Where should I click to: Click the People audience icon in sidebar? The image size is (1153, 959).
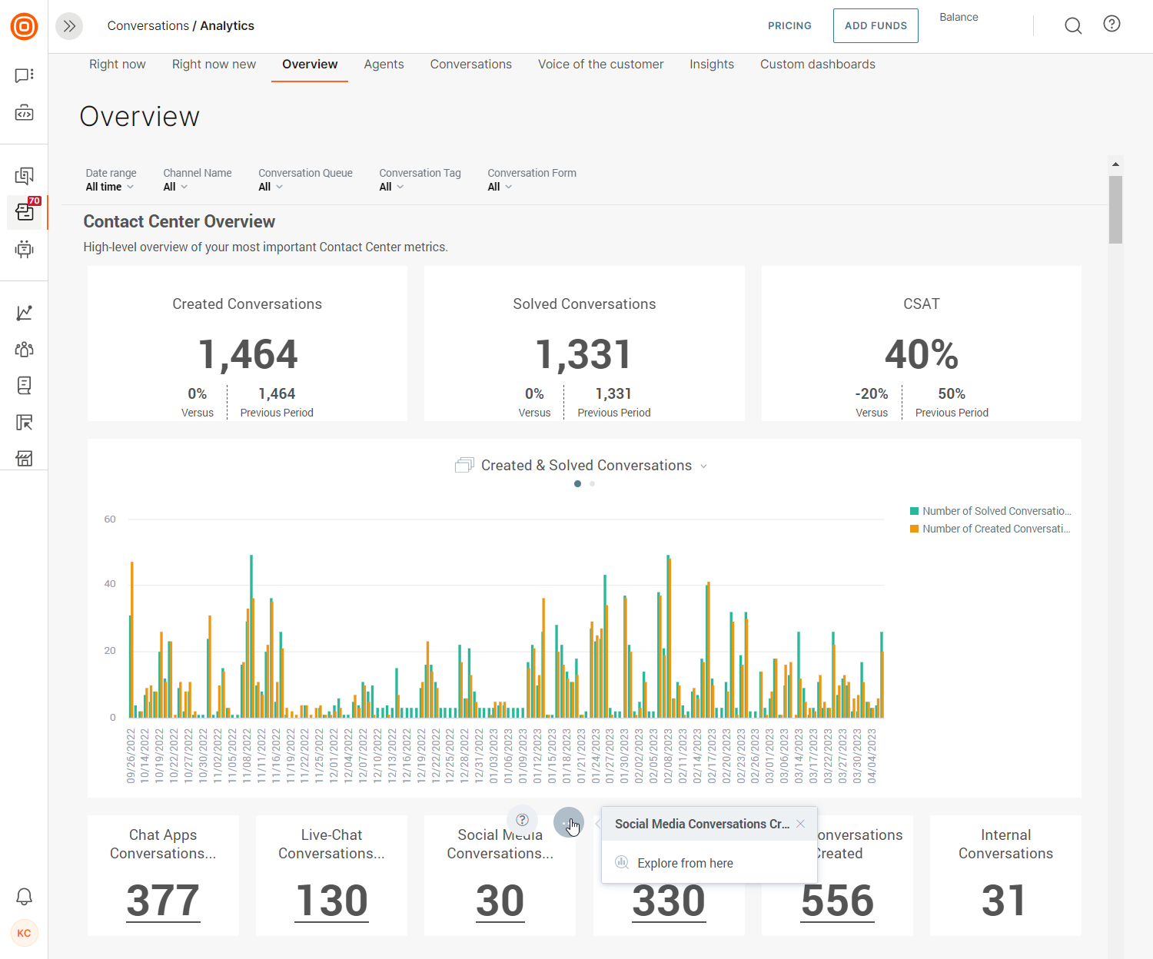click(x=24, y=349)
